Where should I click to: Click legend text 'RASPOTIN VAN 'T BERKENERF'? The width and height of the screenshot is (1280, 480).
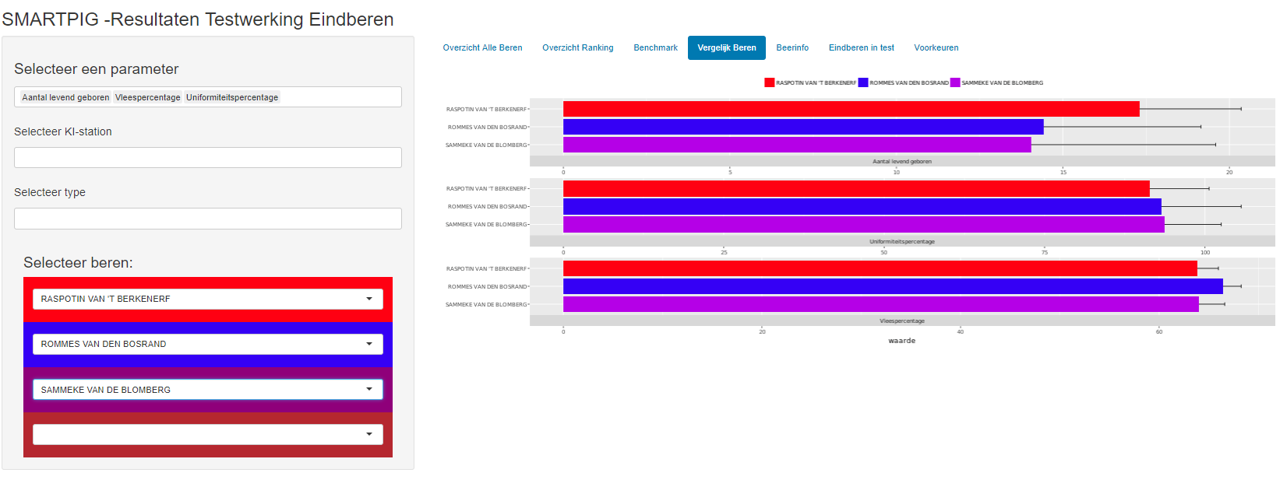[x=816, y=82]
